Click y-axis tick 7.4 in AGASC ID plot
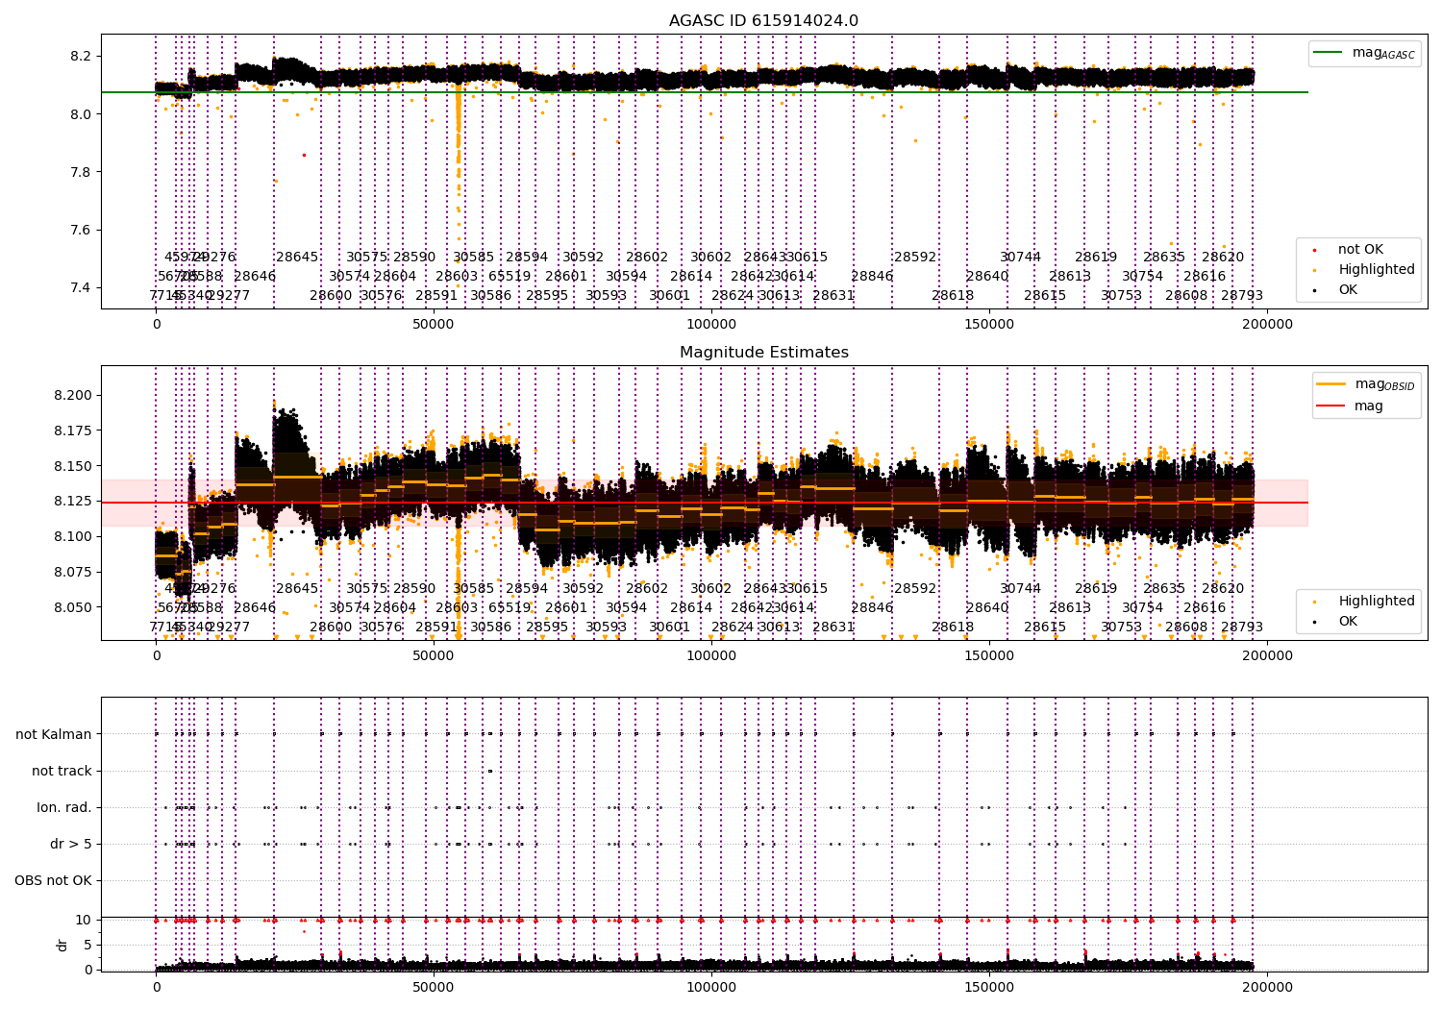This screenshot has width=1442, height=1009. coord(81,287)
